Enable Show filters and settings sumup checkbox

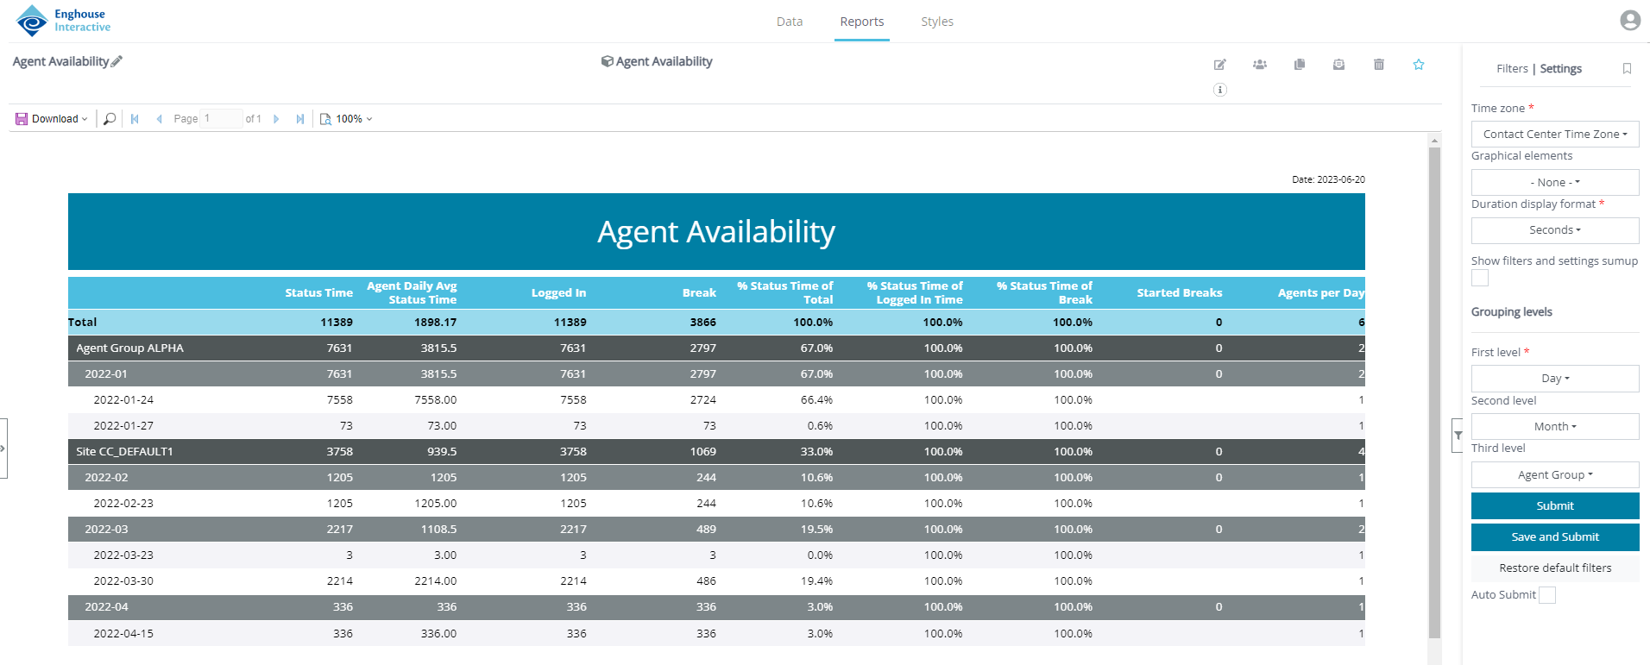(1480, 278)
